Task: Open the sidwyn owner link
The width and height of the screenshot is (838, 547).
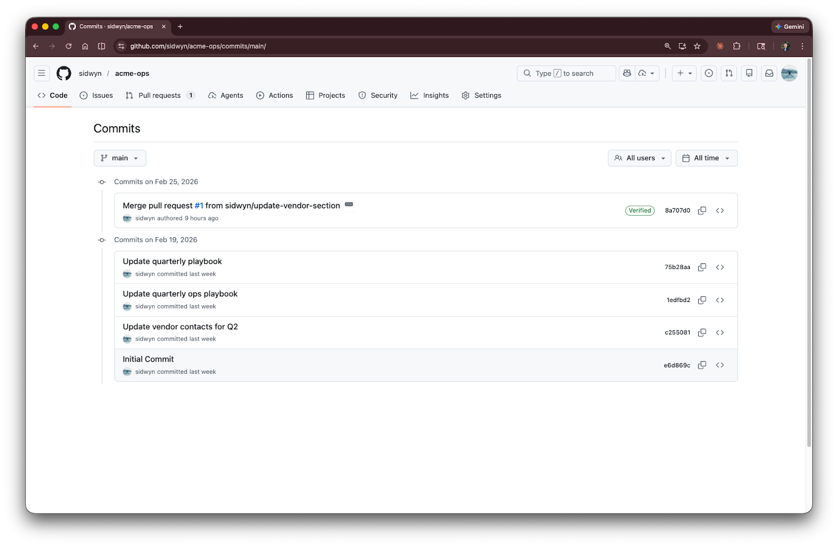Action: 90,73
